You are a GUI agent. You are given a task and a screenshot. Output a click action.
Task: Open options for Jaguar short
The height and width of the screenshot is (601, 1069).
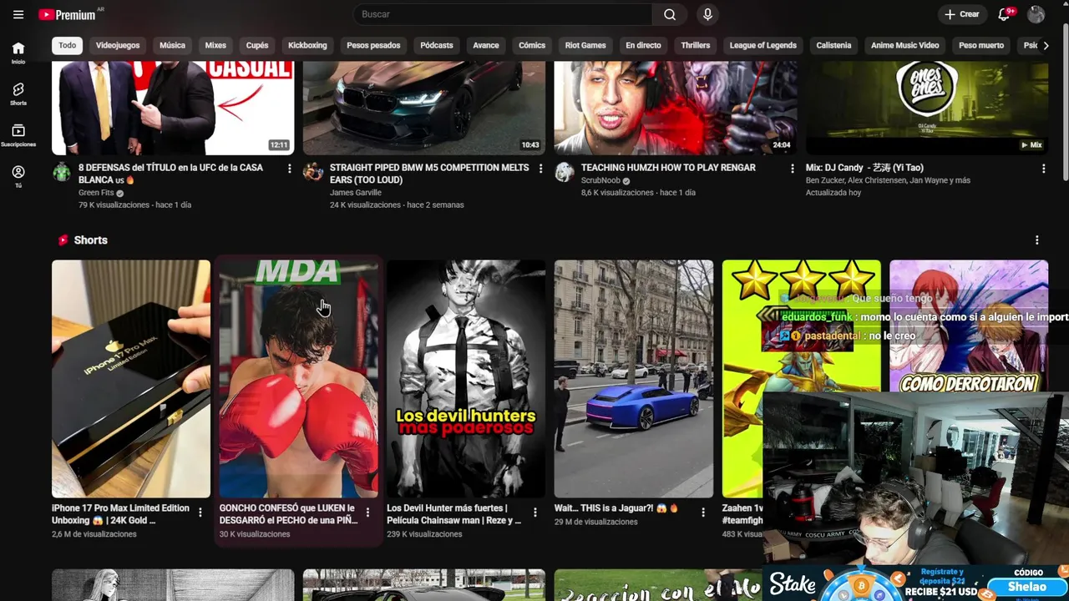click(x=703, y=513)
